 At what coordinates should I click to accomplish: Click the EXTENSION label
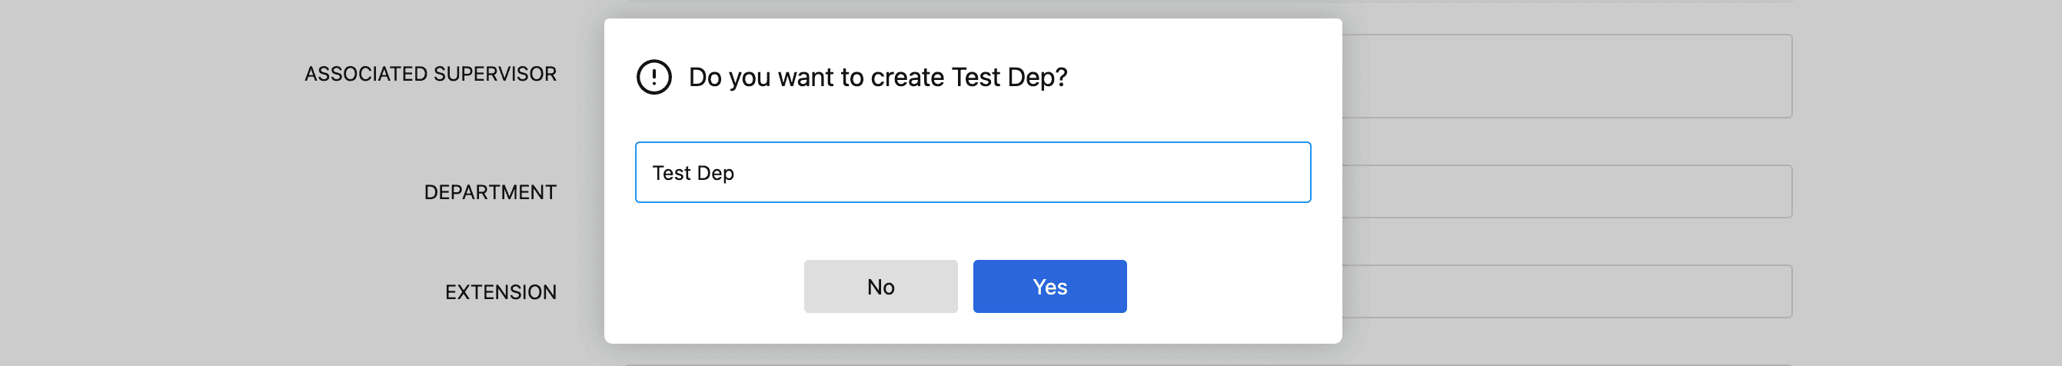tap(501, 292)
